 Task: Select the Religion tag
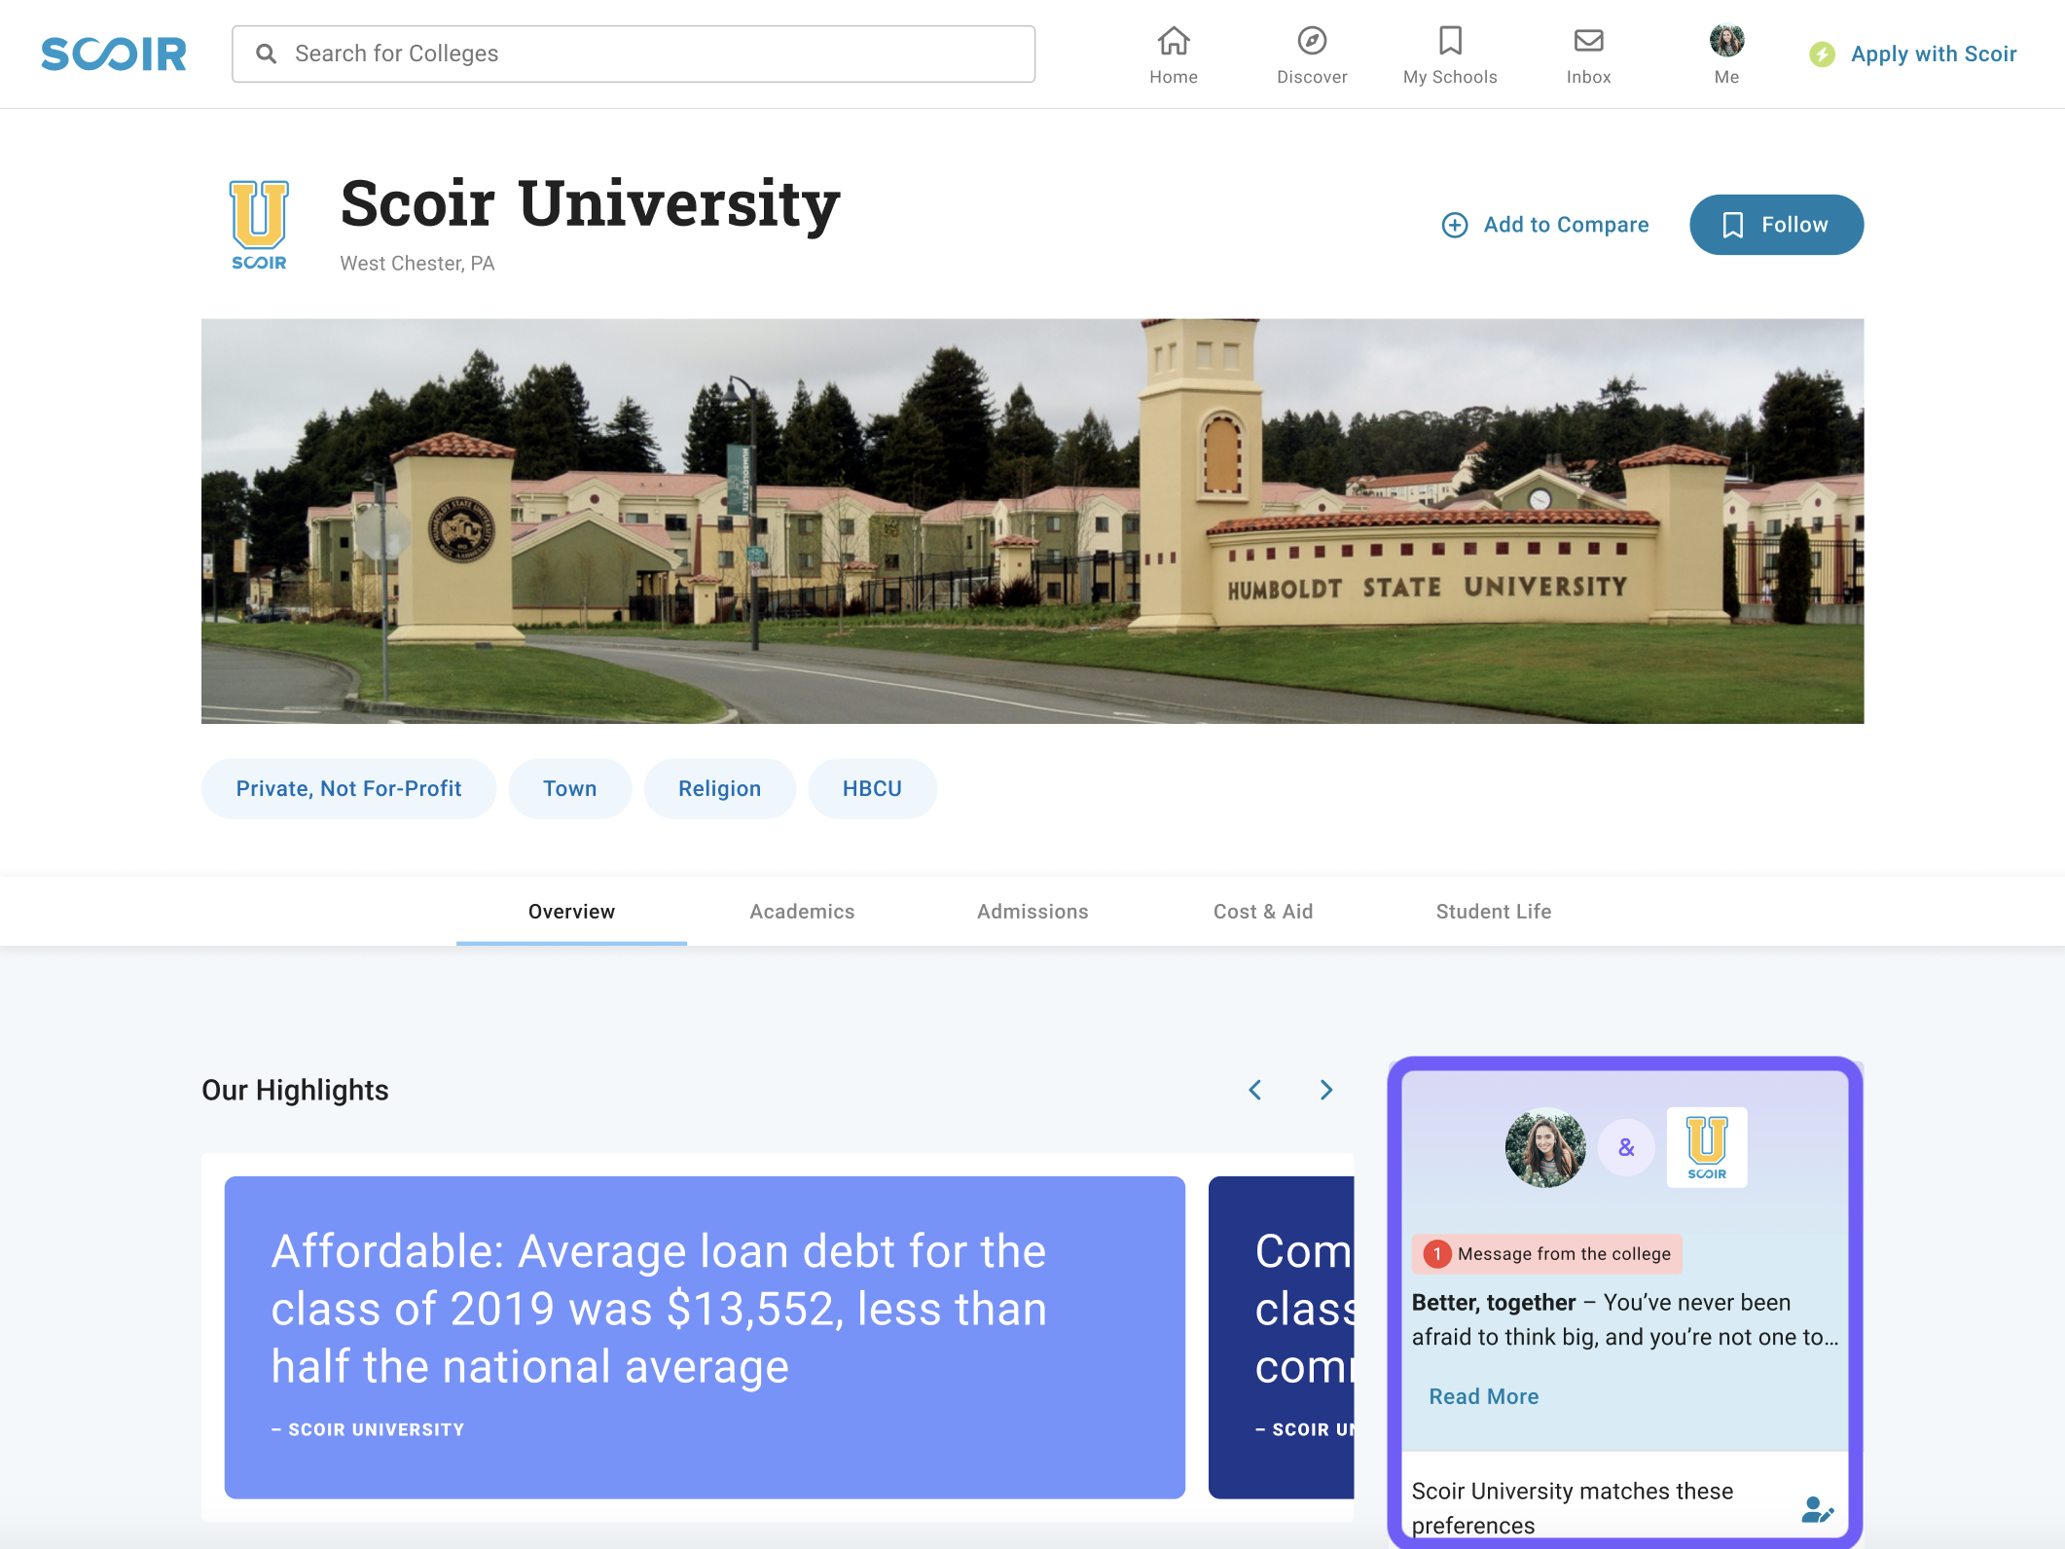719,788
